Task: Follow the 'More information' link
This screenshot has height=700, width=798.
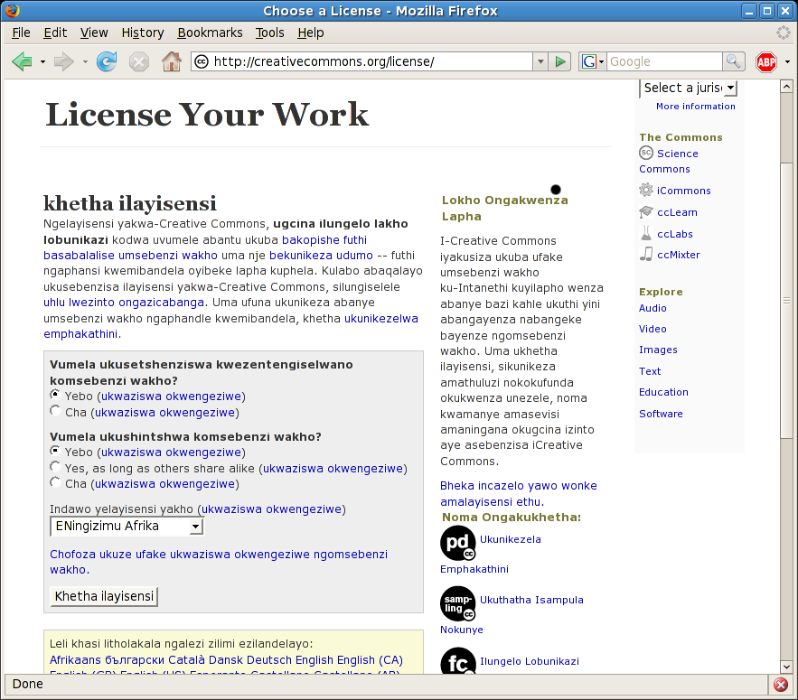Action: click(696, 107)
